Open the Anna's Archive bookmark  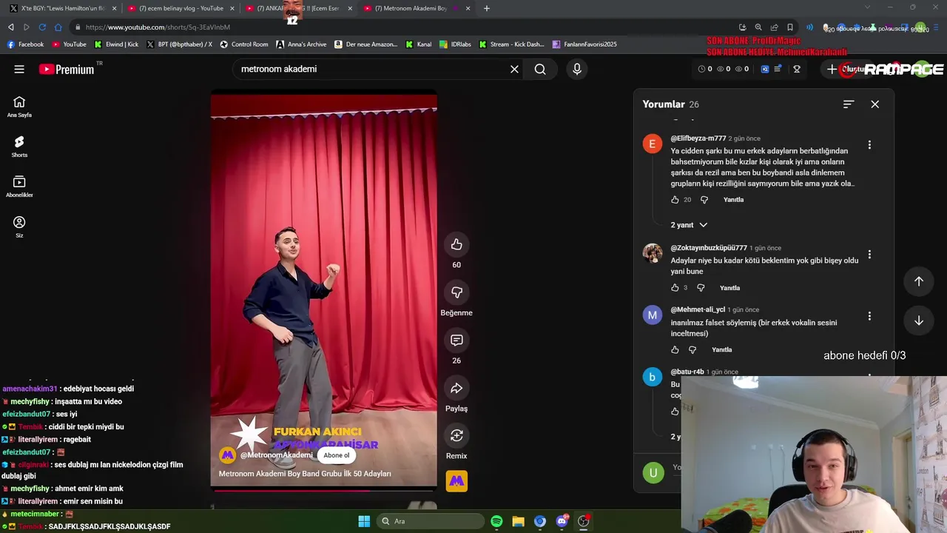pos(301,44)
